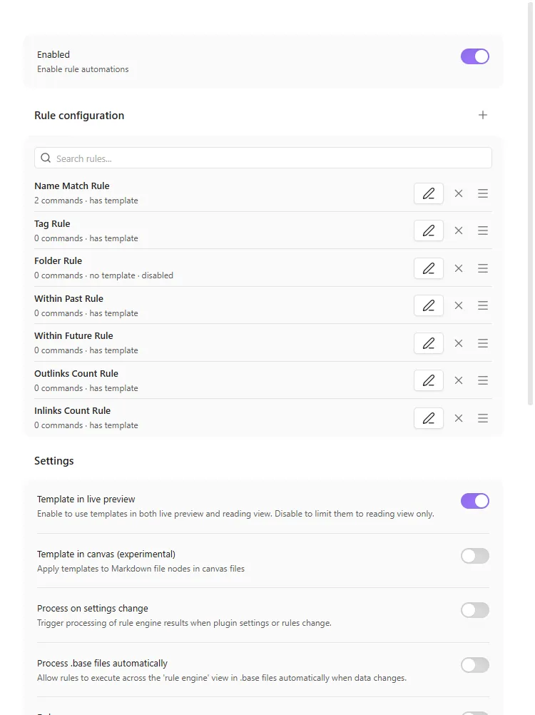
Task: Click drag handle of Folder Rule
Action: point(483,268)
